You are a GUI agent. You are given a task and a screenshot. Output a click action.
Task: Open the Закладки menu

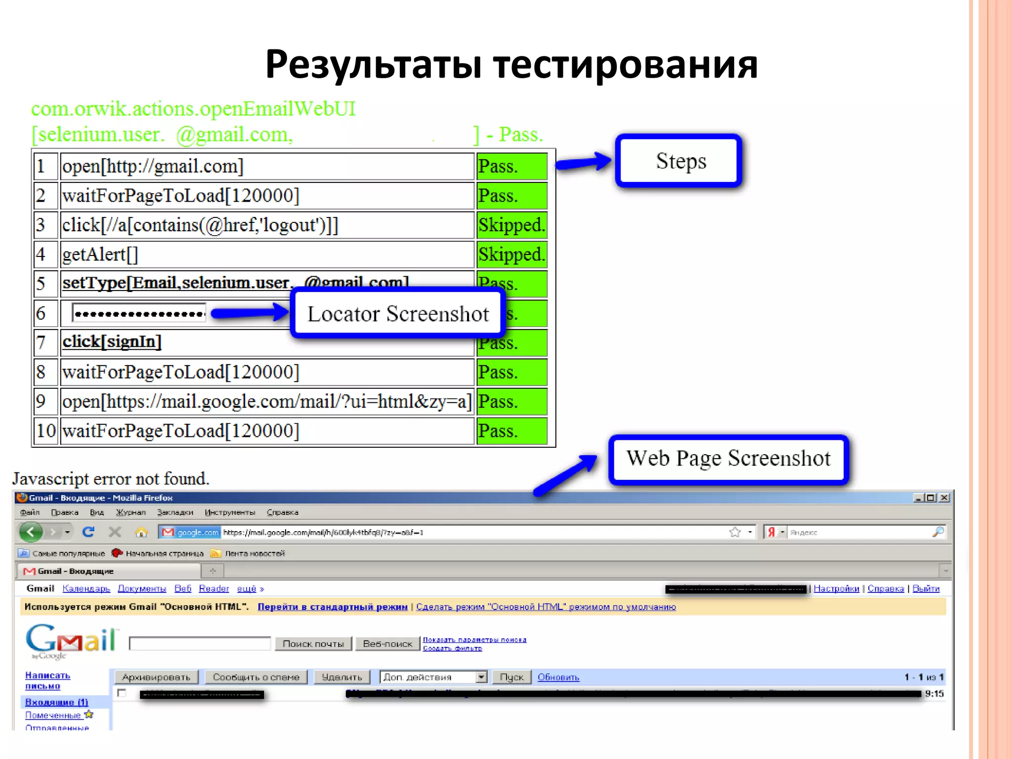click(175, 512)
